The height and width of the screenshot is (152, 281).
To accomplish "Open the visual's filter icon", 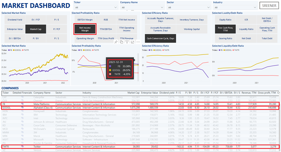I will pyautogui.click(x=127, y=42).
